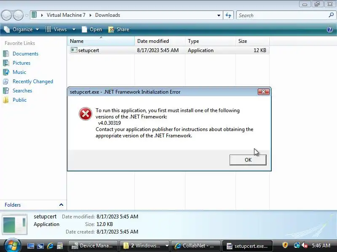Open Pictures in Favorite Links
The image size is (337, 252).
pos(21,63)
